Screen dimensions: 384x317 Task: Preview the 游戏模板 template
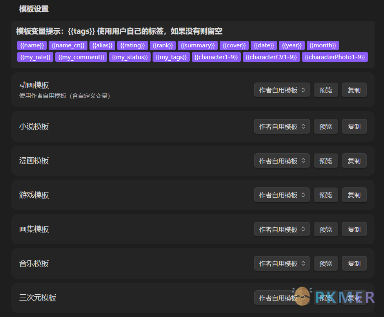(326, 195)
